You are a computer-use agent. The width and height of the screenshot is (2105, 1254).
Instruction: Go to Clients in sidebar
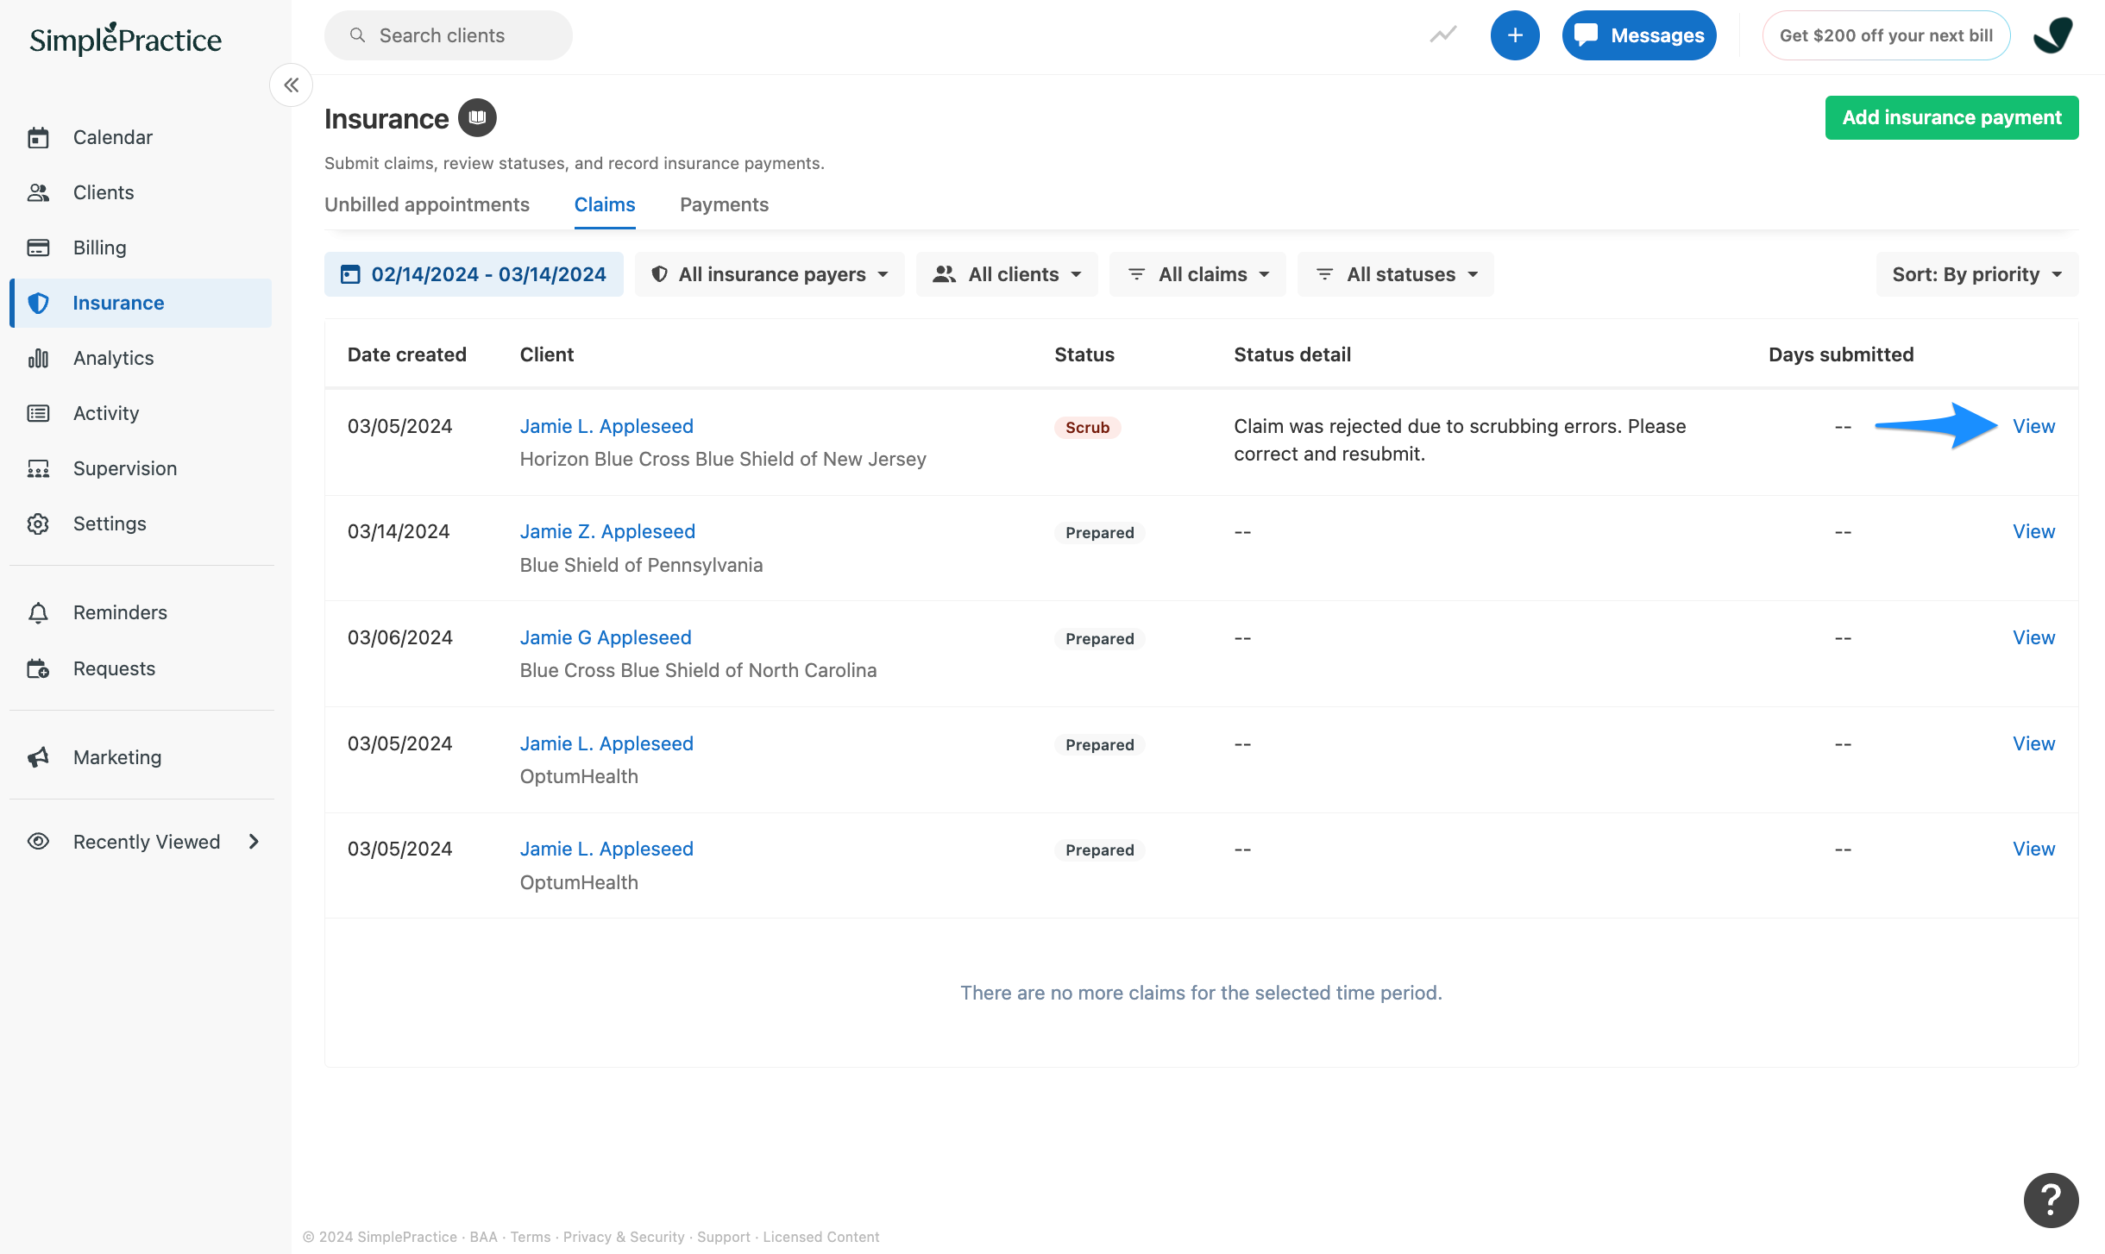point(141,192)
